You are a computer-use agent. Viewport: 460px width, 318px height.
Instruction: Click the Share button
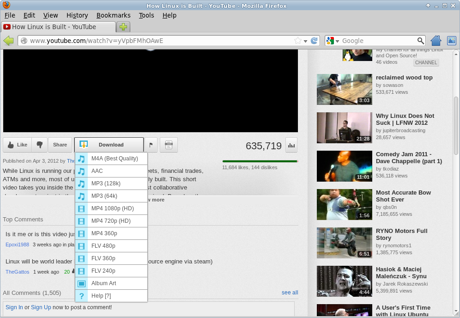(60, 145)
